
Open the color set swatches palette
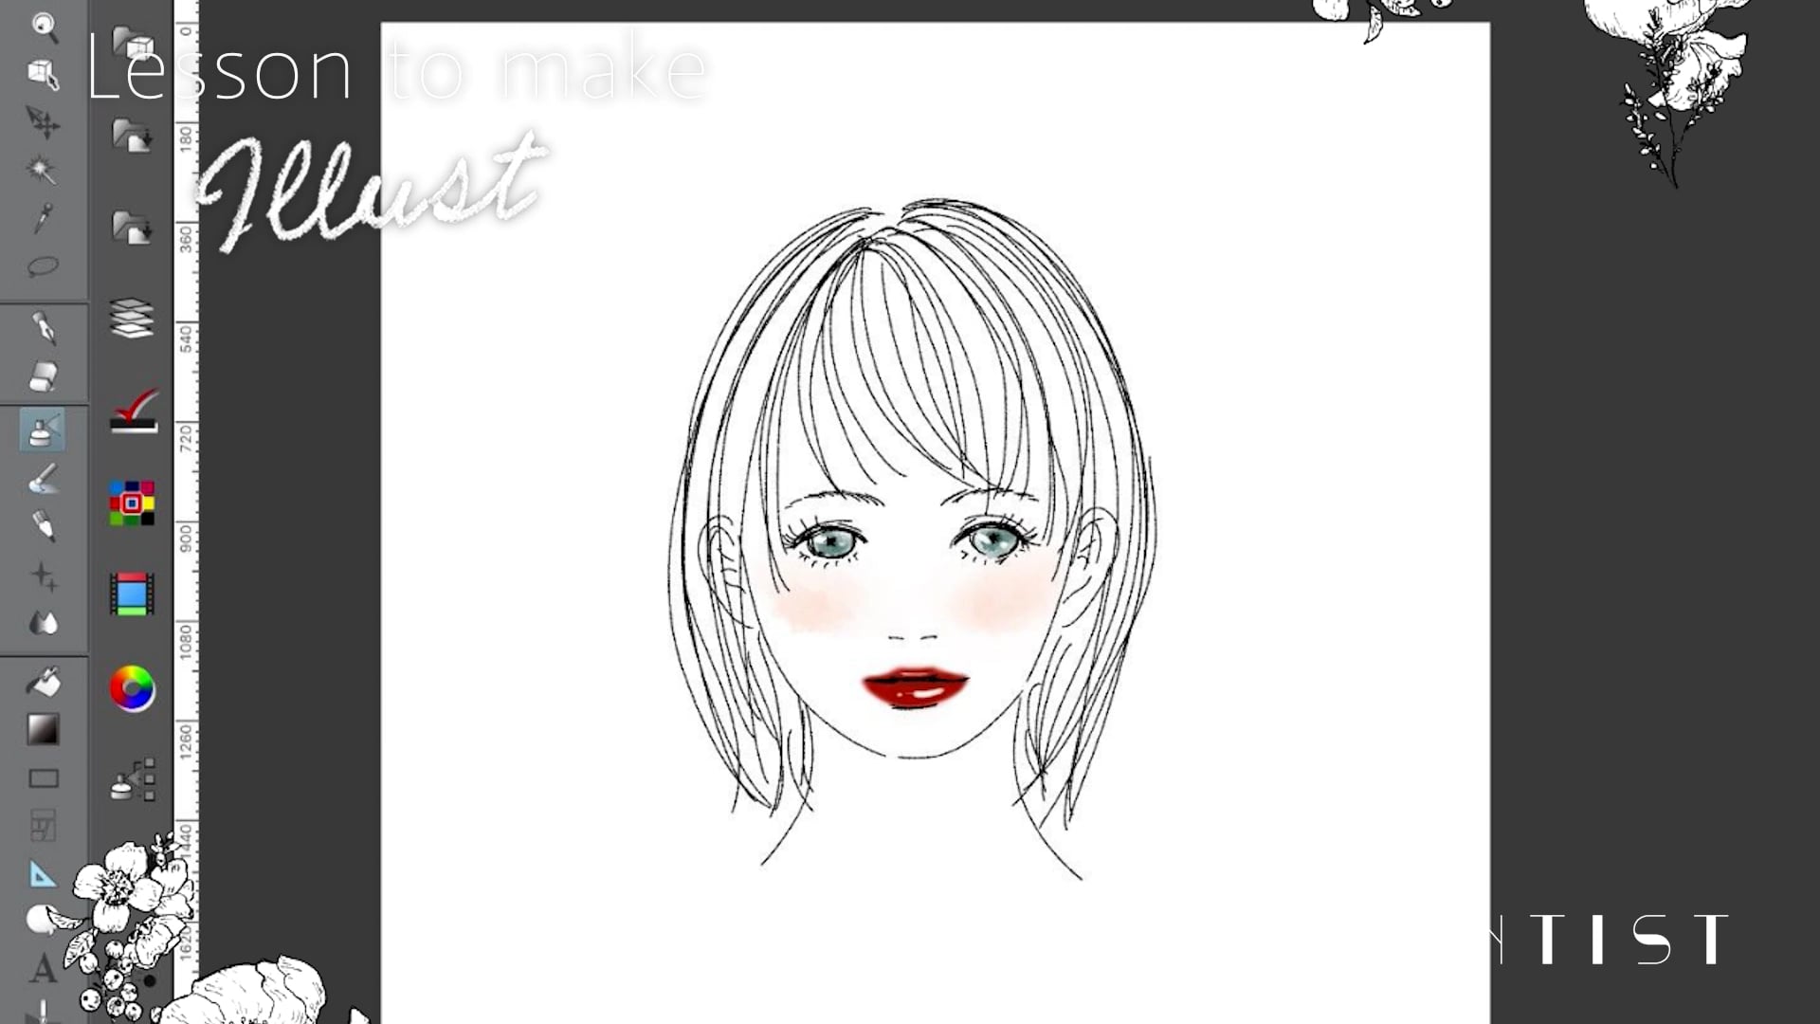132,503
